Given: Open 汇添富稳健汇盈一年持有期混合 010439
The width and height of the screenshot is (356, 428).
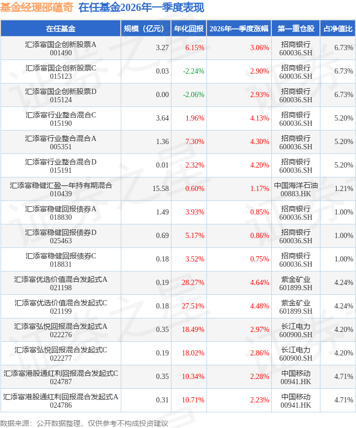Looking at the screenshot, I should [x=61, y=189].
